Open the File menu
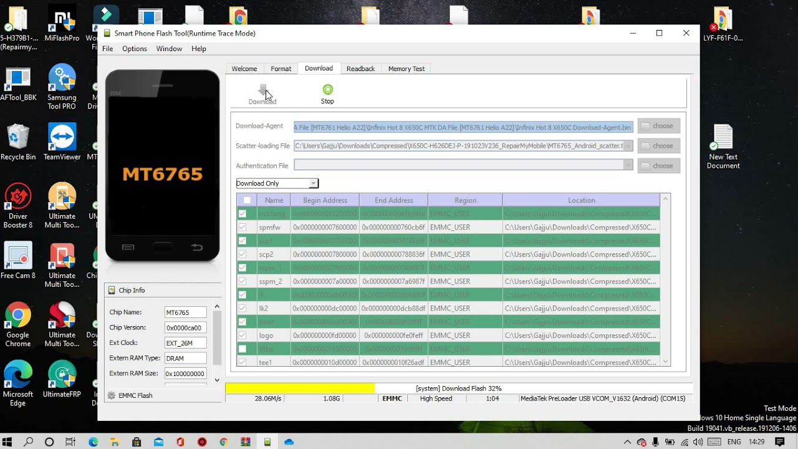The height and width of the screenshot is (449, 798). pyautogui.click(x=108, y=49)
